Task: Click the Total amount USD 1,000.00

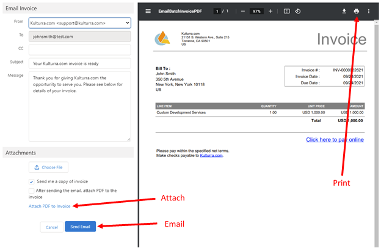Action: pyautogui.click(x=350, y=120)
